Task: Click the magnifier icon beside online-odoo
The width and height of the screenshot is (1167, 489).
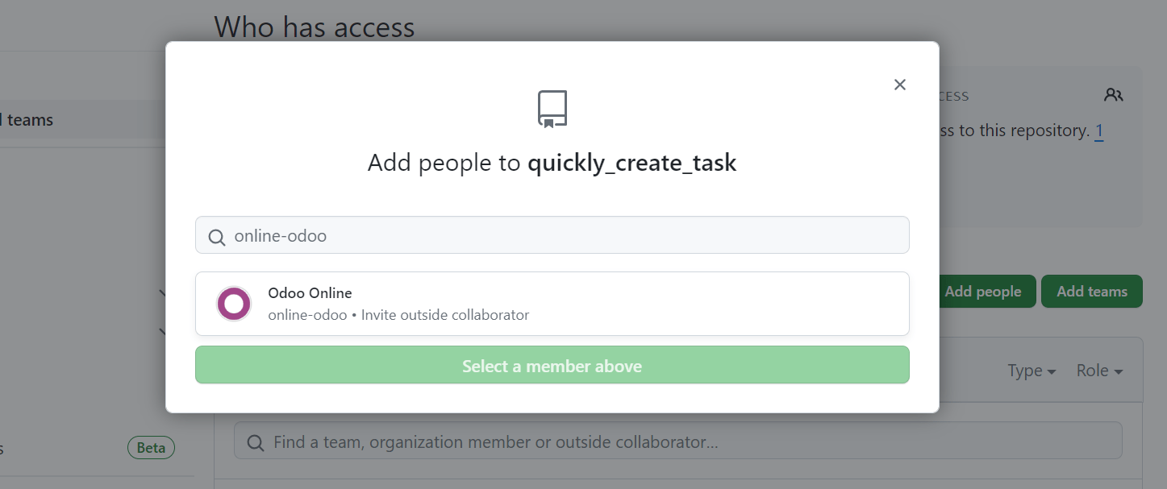Action: 216,238
